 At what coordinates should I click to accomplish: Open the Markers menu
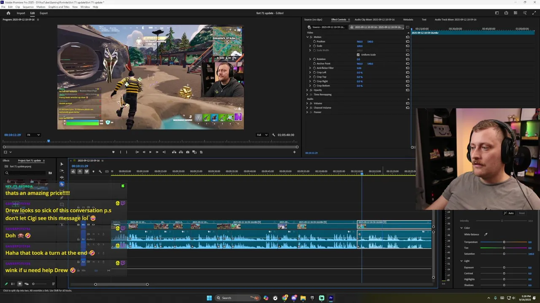point(41,7)
